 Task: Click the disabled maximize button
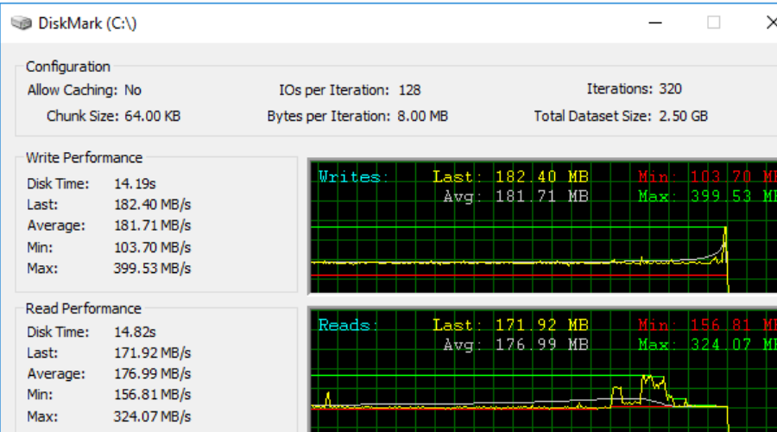[714, 22]
